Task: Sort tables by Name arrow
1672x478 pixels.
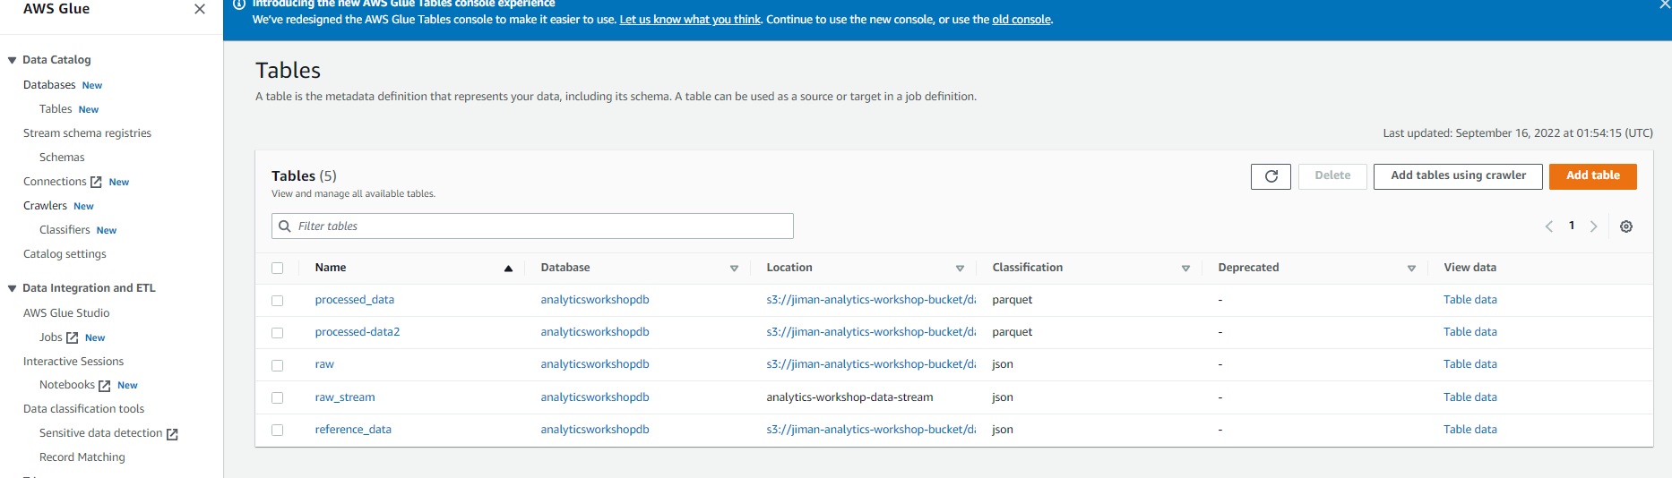Action: coord(508,269)
